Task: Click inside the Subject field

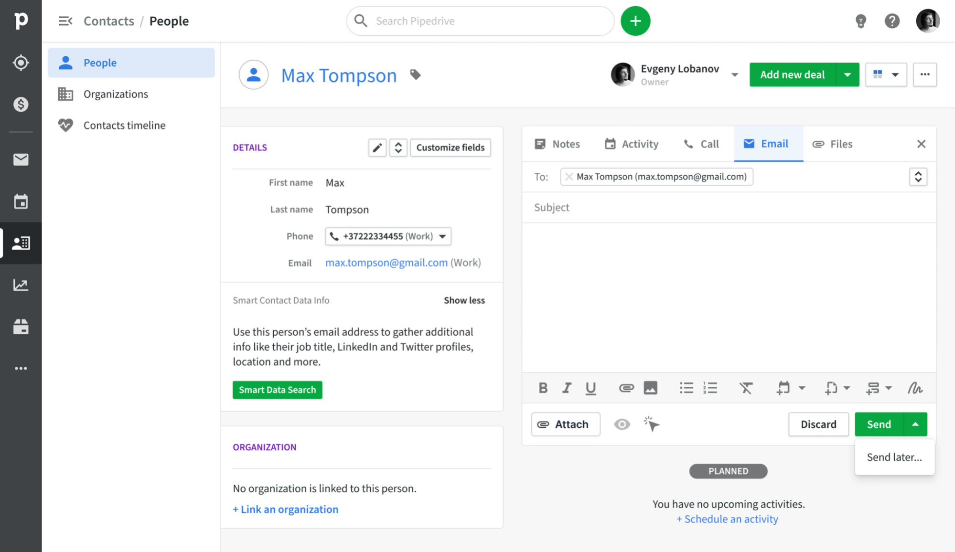Action: pyautogui.click(x=669, y=207)
